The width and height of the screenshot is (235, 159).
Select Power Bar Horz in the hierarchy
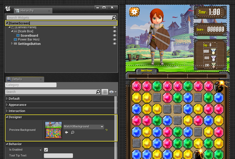point(29,39)
